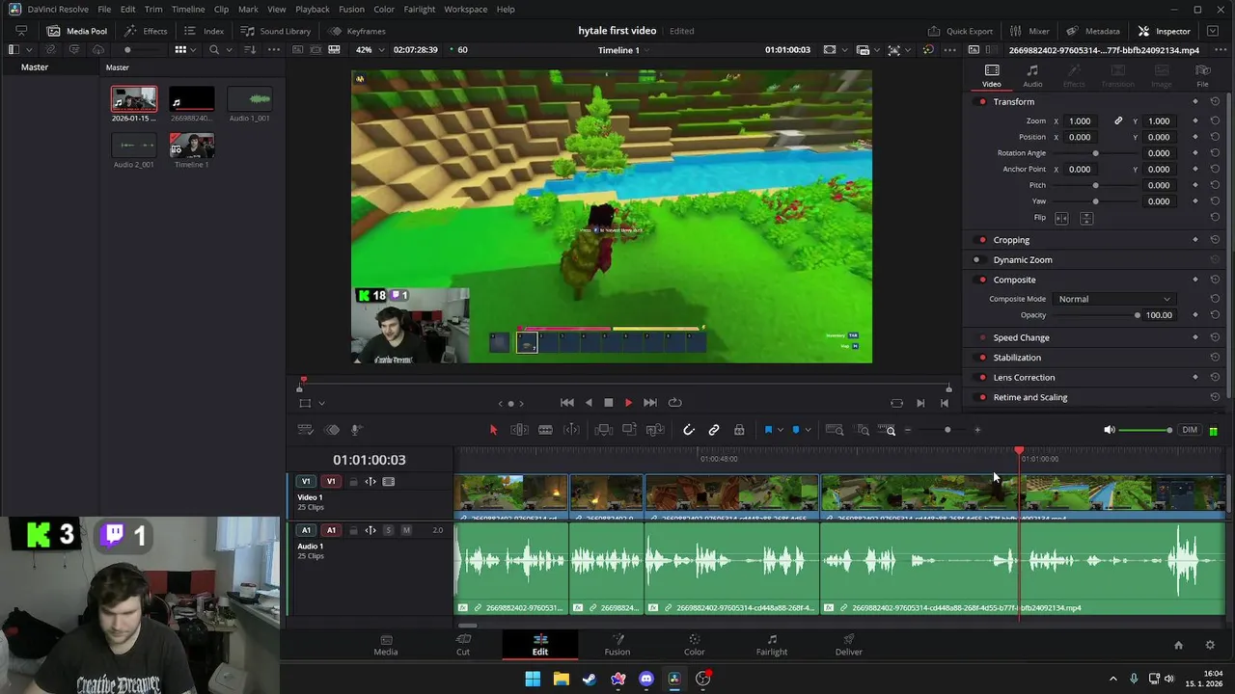Switch to the Color page
This screenshot has height=694, width=1235.
coord(694,645)
